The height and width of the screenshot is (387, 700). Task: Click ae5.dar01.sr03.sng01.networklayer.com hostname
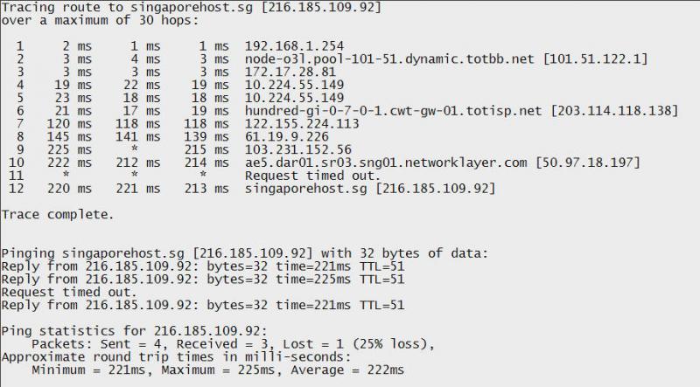(x=386, y=162)
